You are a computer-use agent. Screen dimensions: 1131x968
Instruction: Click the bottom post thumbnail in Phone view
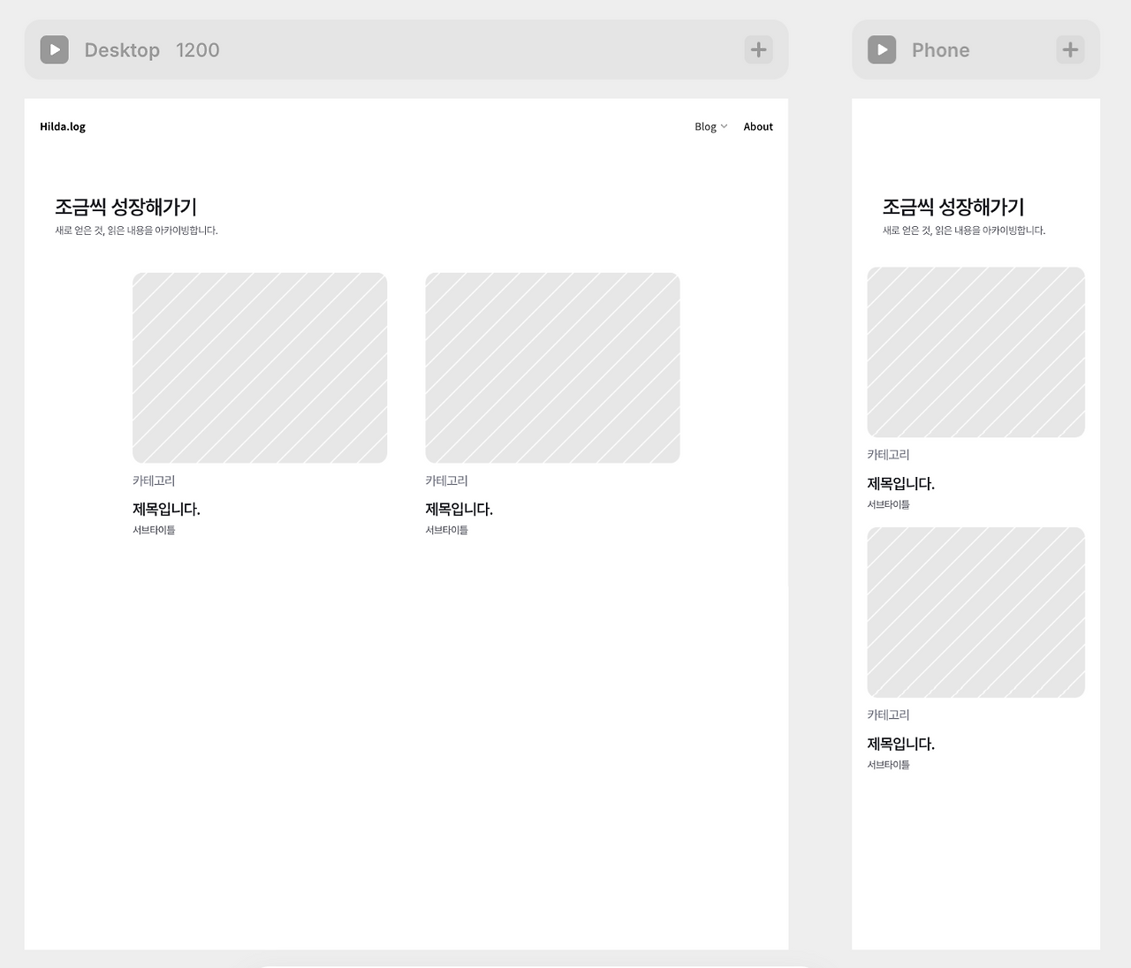[975, 612]
